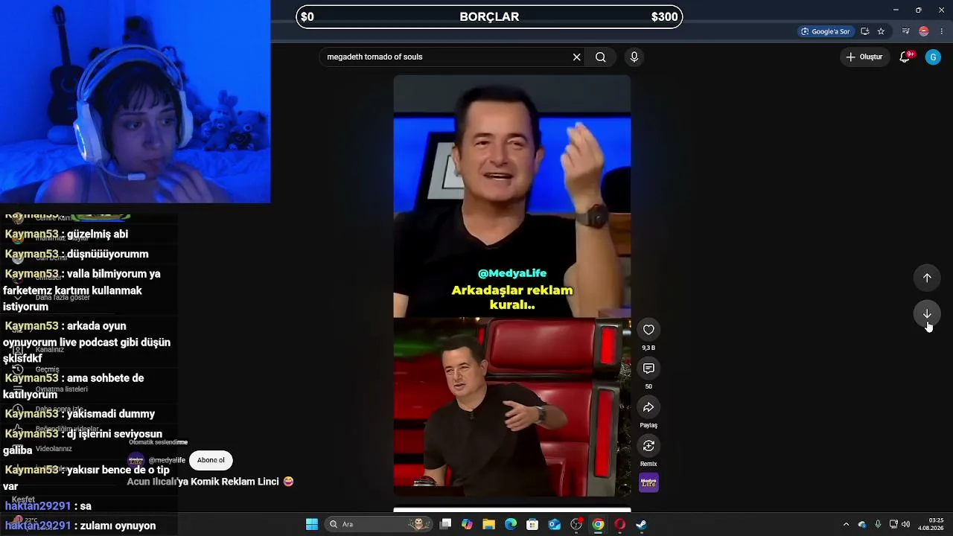The height and width of the screenshot is (536, 953).
Task: Open Microsoft Edge from the taskbar
Action: pyautogui.click(x=511, y=524)
